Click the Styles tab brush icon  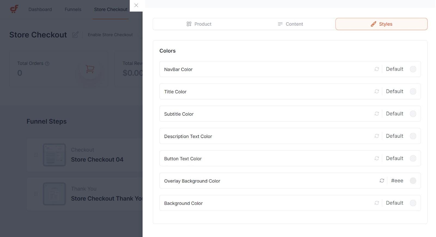point(373,24)
